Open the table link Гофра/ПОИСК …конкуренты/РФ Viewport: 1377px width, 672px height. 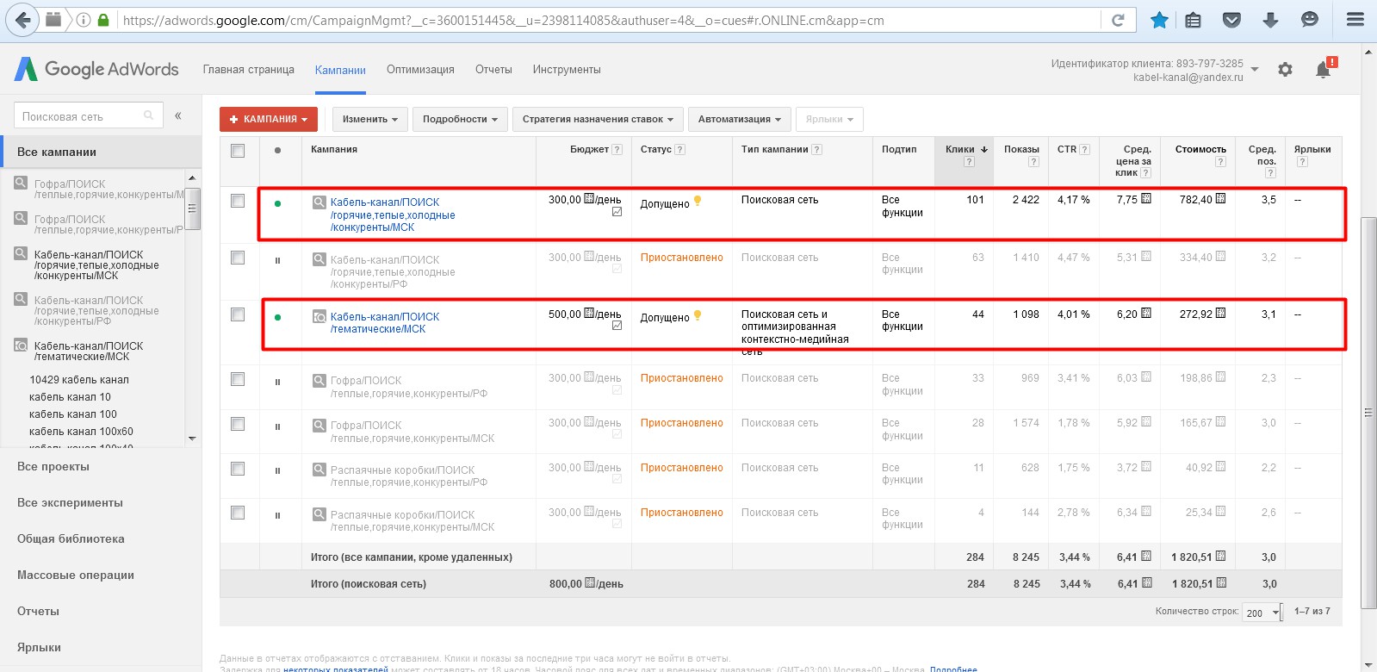click(x=409, y=387)
